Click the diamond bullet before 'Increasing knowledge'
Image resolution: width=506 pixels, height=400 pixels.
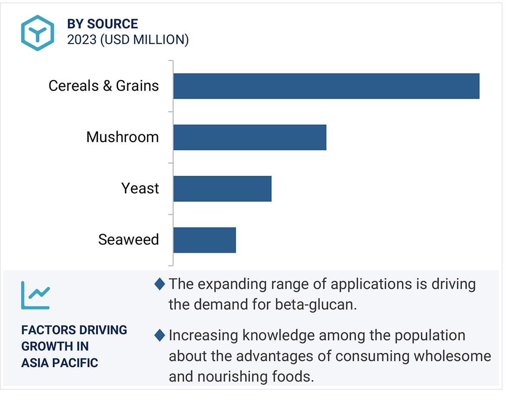click(160, 335)
